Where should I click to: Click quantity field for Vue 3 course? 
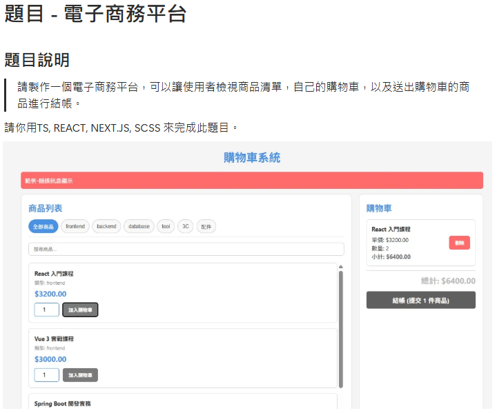(47, 375)
